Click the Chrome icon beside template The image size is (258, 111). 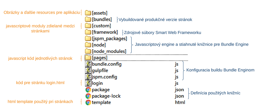click(x=88, y=102)
